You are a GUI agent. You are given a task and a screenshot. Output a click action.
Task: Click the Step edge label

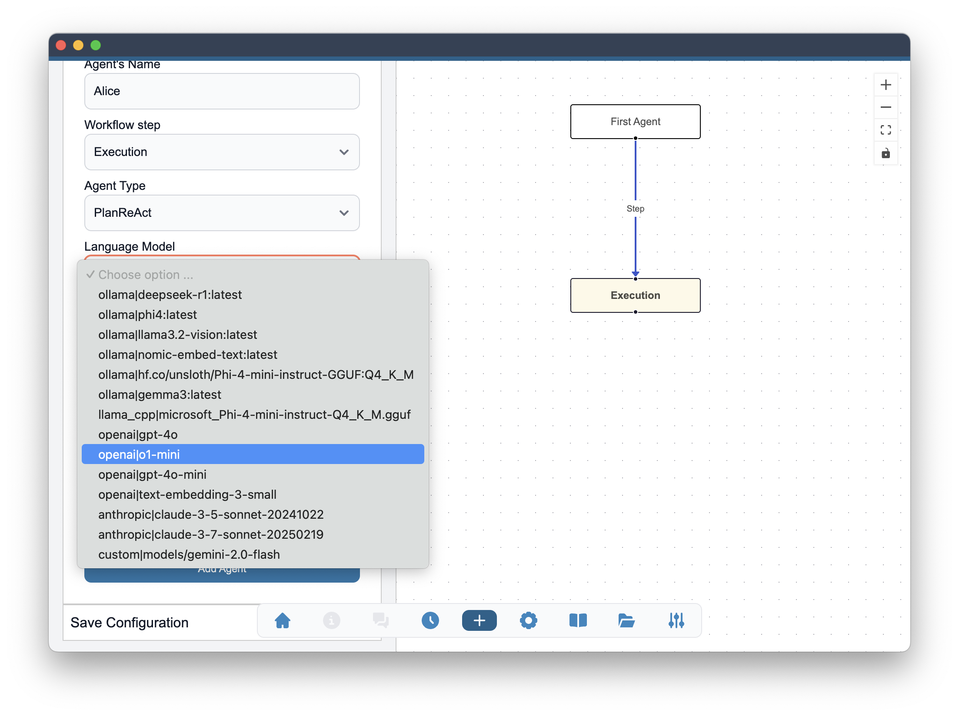pos(636,209)
